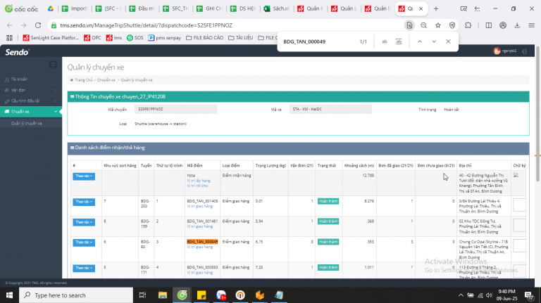Open the shield protection icon
Viewport: 541px width, 303px height.
(452, 25)
